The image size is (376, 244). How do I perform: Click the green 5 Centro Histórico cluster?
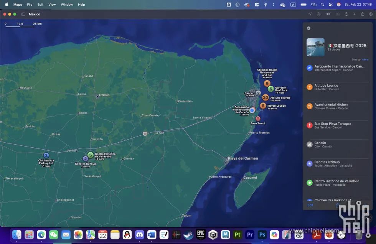pos(91,155)
